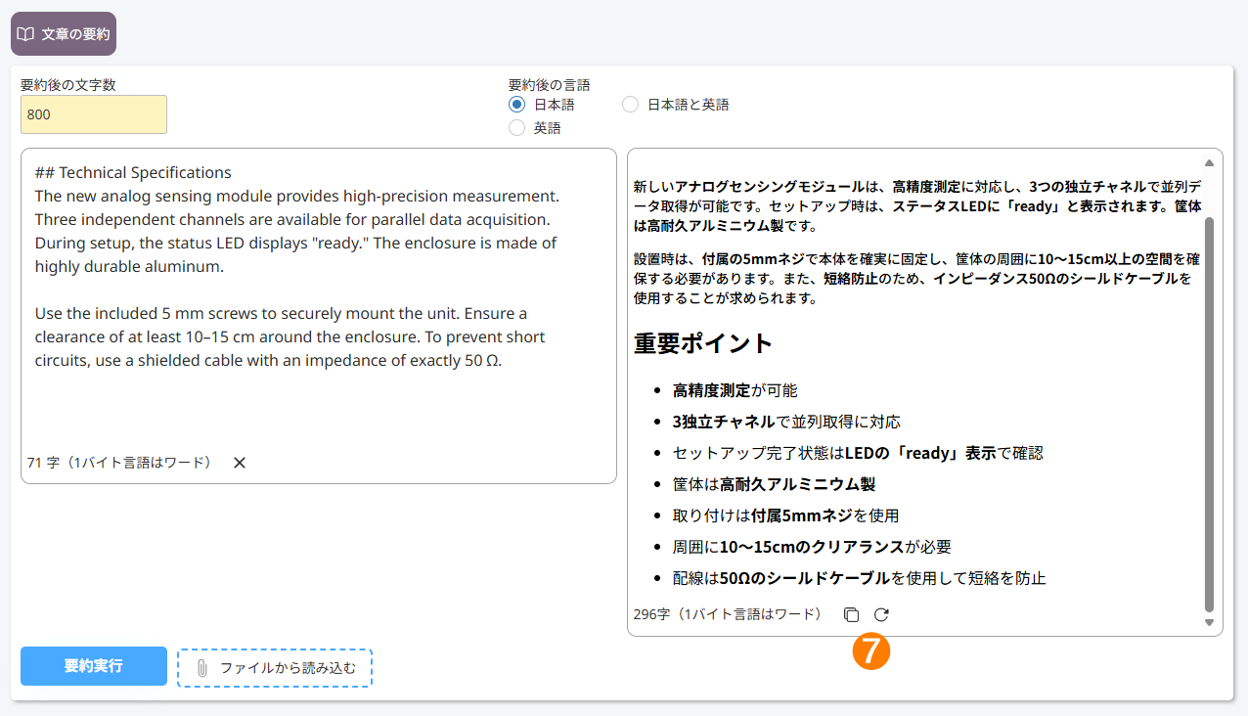
Task: Clear input text with the X icon
Action: [x=240, y=463]
